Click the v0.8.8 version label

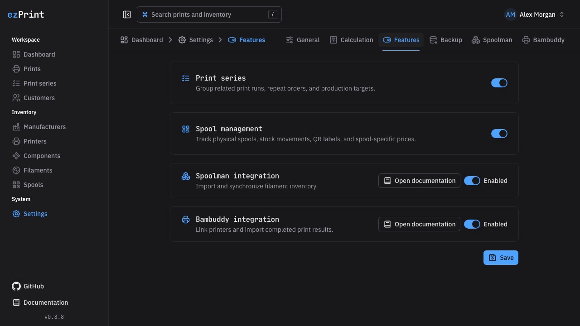pos(54,317)
